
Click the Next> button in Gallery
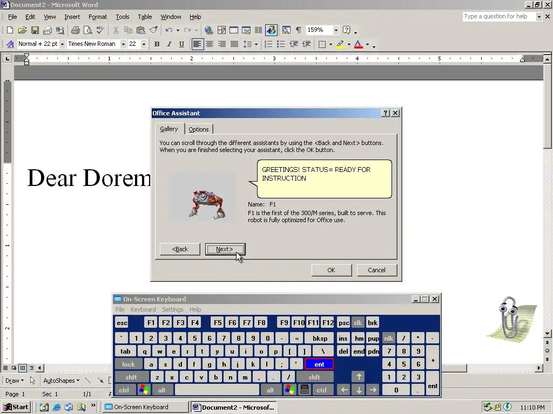(225, 249)
